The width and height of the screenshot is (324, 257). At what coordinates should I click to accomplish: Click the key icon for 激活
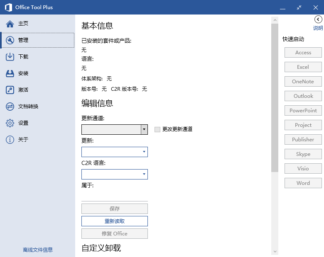click(10, 90)
